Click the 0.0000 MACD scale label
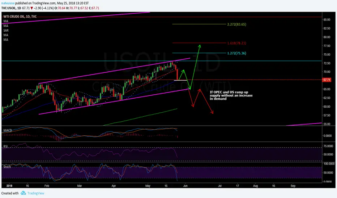The height and width of the screenshot is (198, 337). click(x=328, y=136)
